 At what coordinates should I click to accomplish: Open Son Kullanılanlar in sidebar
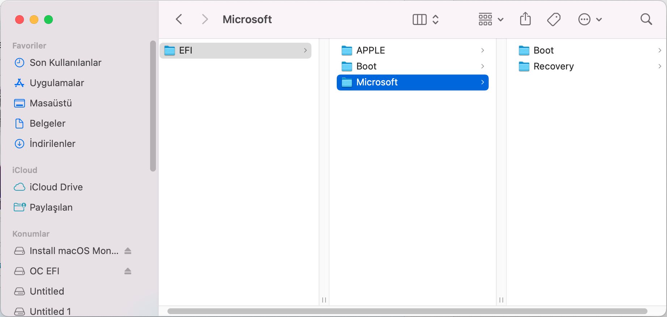(x=65, y=63)
